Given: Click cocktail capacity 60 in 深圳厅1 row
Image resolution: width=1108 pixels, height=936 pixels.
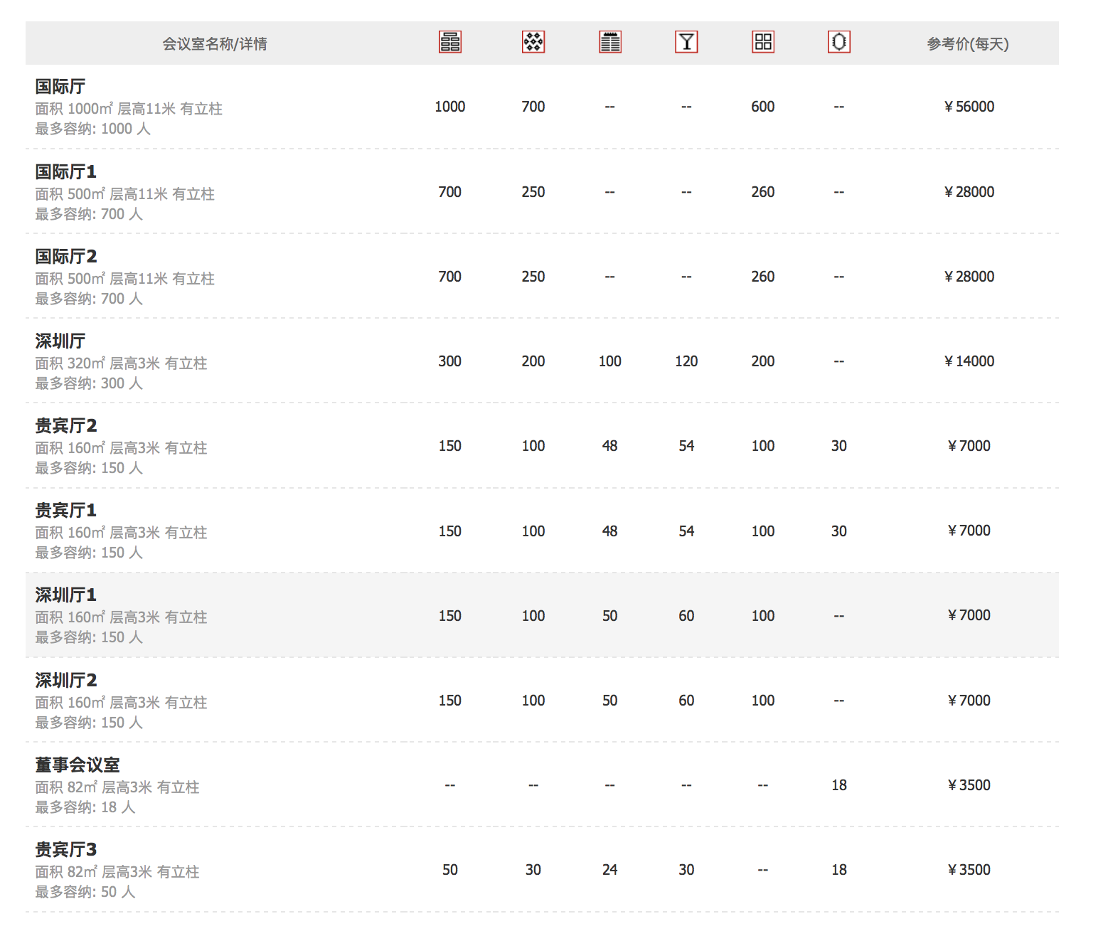Looking at the screenshot, I should click(x=686, y=616).
